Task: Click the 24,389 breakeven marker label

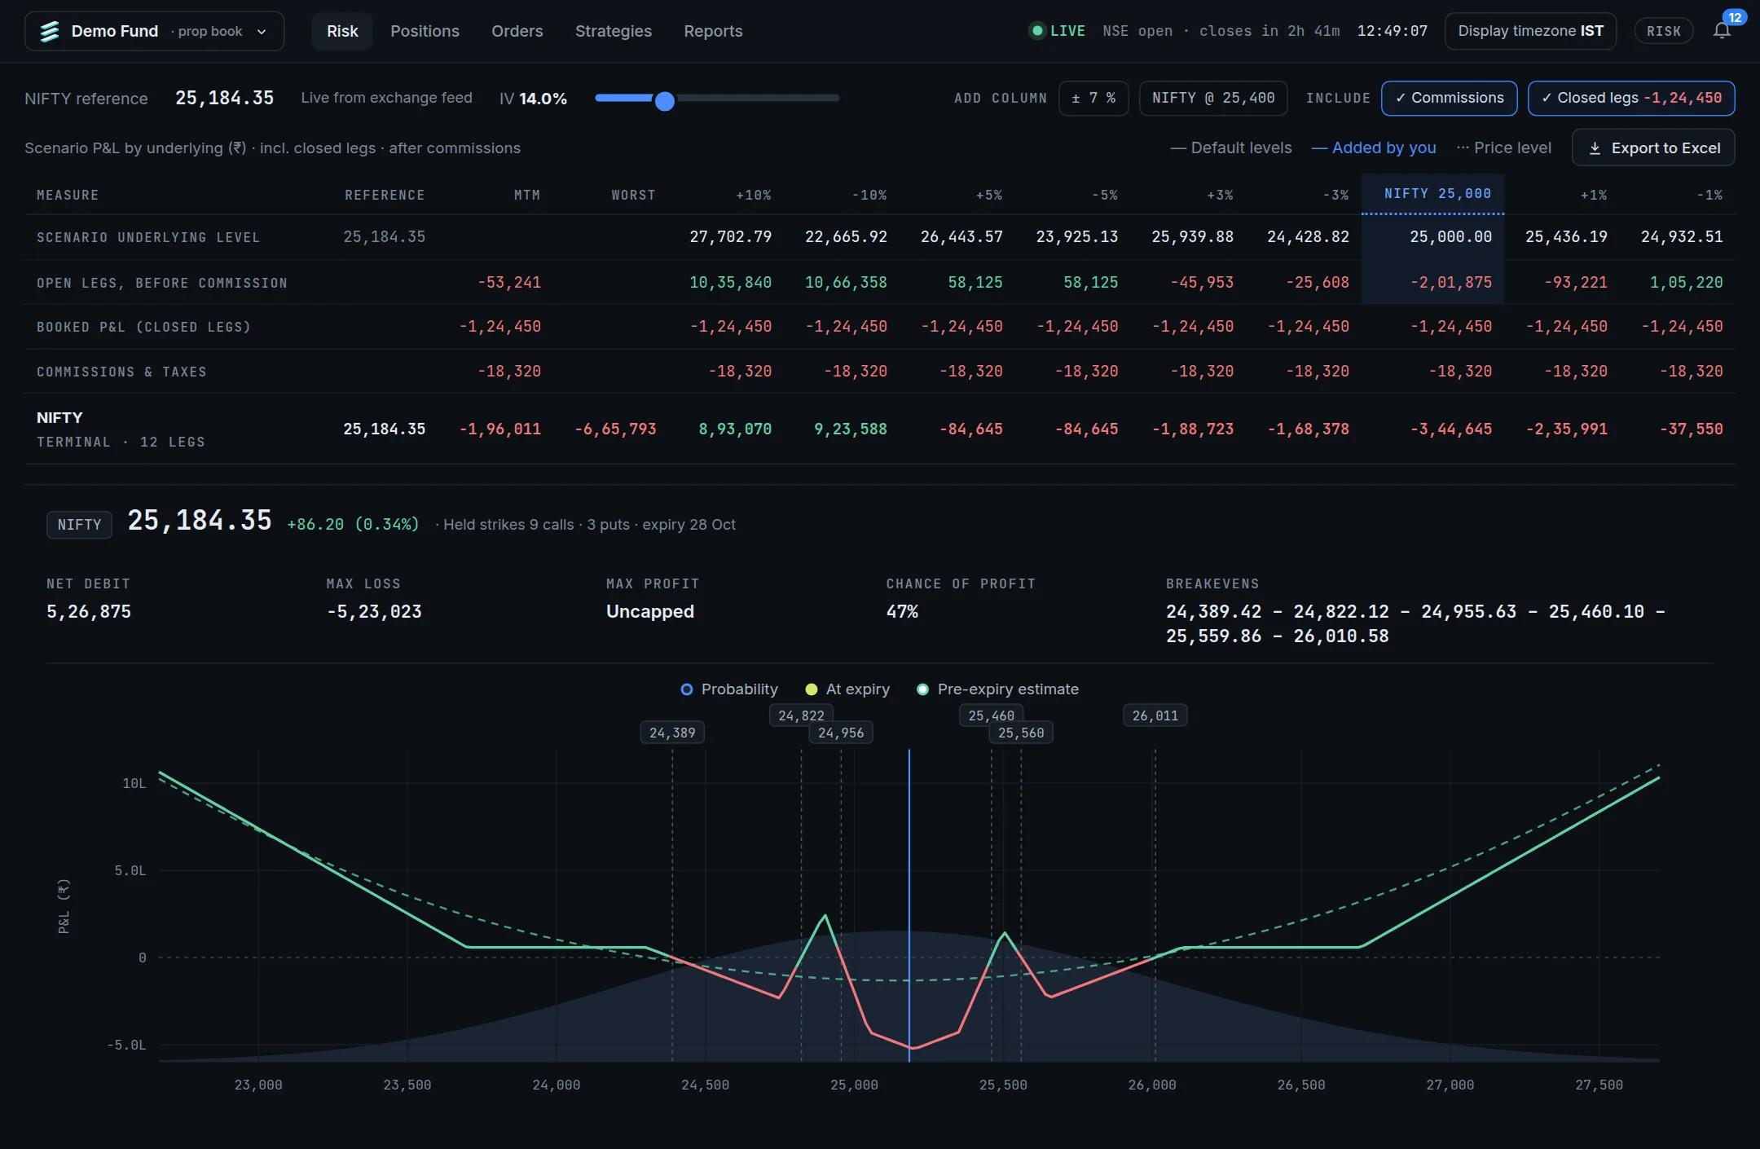Action: pyautogui.click(x=672, y=733)
